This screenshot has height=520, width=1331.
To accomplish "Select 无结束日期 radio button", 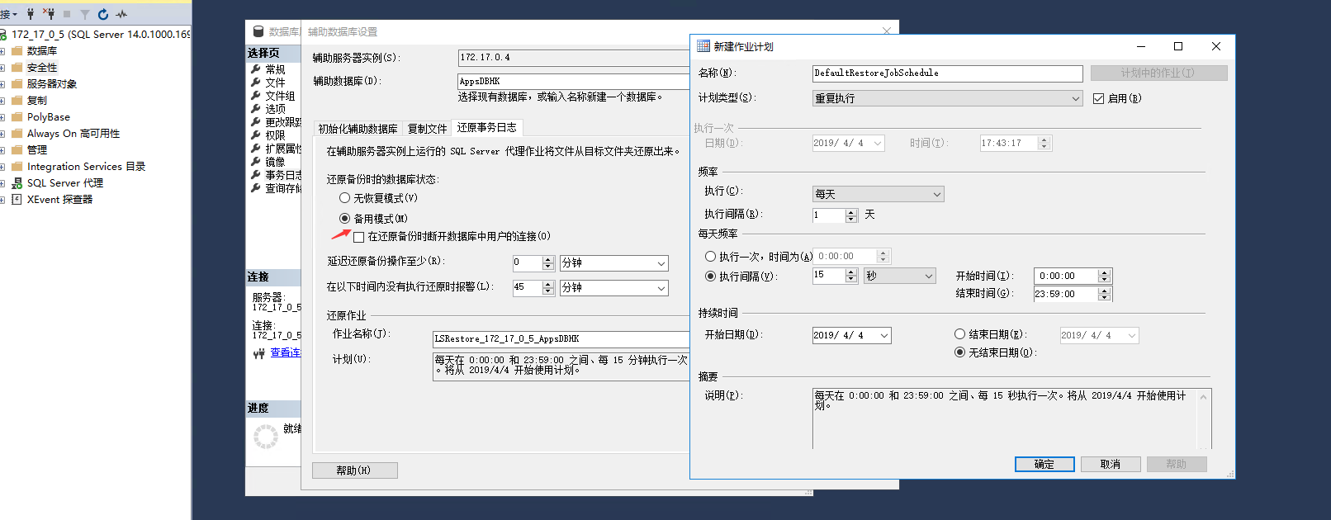I will tap(959, 352).
